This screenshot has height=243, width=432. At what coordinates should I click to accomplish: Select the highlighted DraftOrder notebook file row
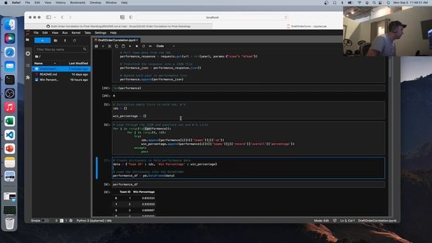pos(61,69)
